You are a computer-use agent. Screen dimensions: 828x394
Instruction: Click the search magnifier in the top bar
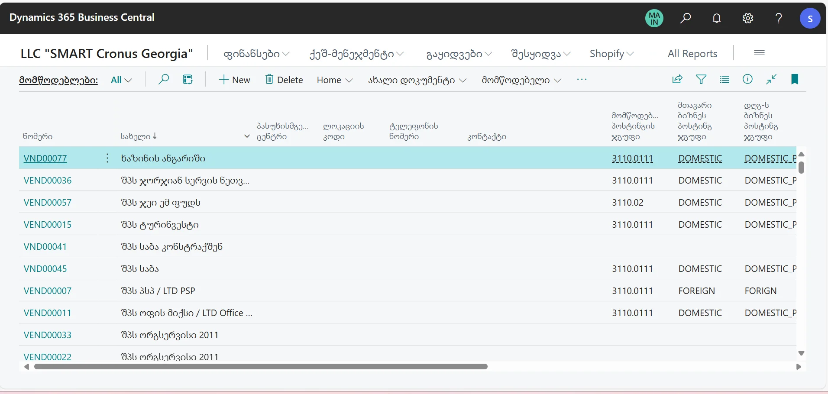(x=686, y=18)
